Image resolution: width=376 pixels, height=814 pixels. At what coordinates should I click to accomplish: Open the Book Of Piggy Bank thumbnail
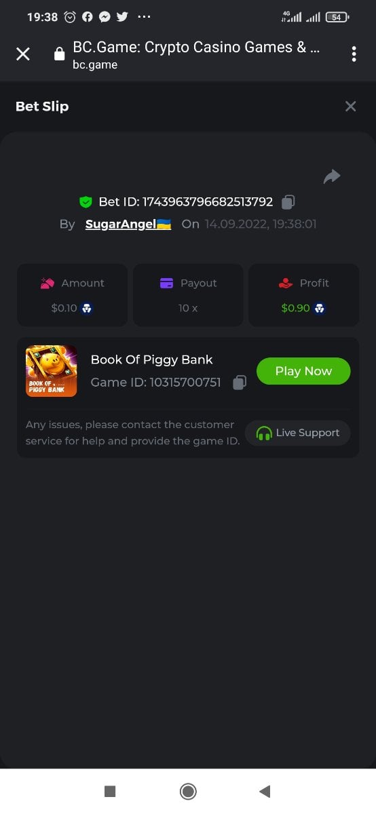coord(51,371)
